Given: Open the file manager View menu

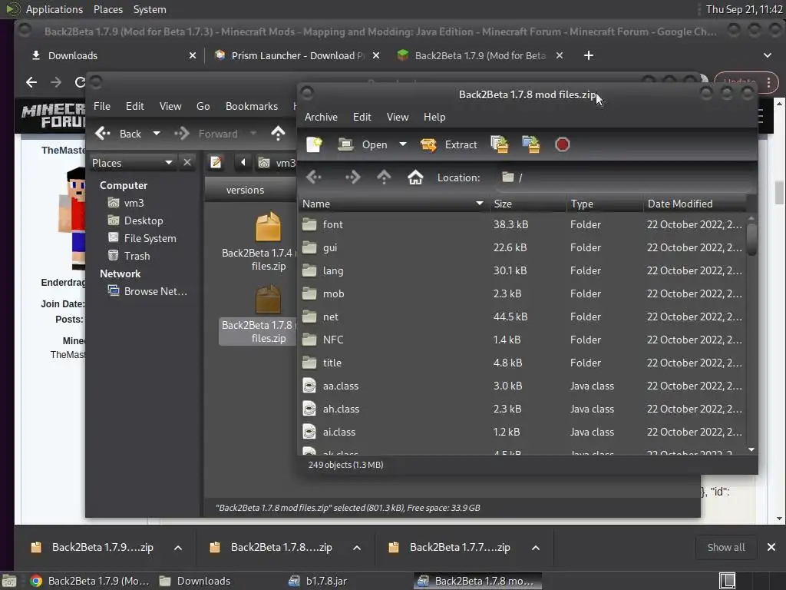Looking at the screenshot, I should 170,106.
